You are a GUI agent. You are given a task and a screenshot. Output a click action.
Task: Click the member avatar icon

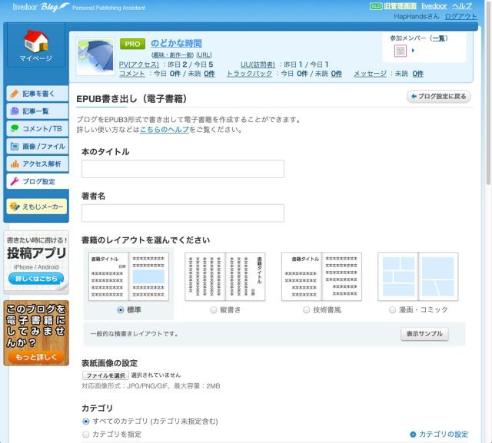tap(400, 51)
